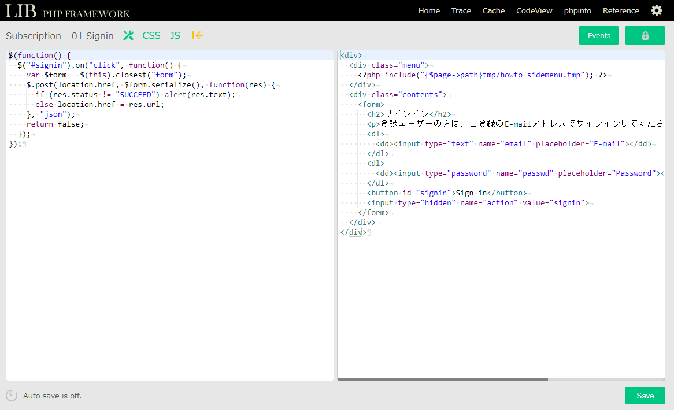Image resolution: width=674 pixels, height=410 pixels.
Task: Click the LIB PHP Framework logo
Action: [x=68, y=11]
